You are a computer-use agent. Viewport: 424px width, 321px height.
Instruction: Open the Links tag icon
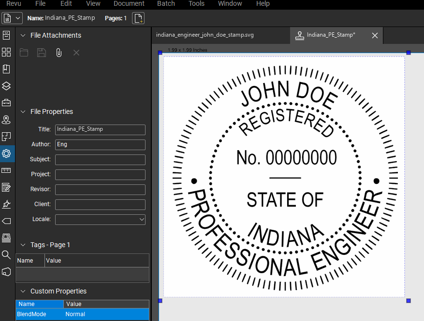(x=6, y=221)
